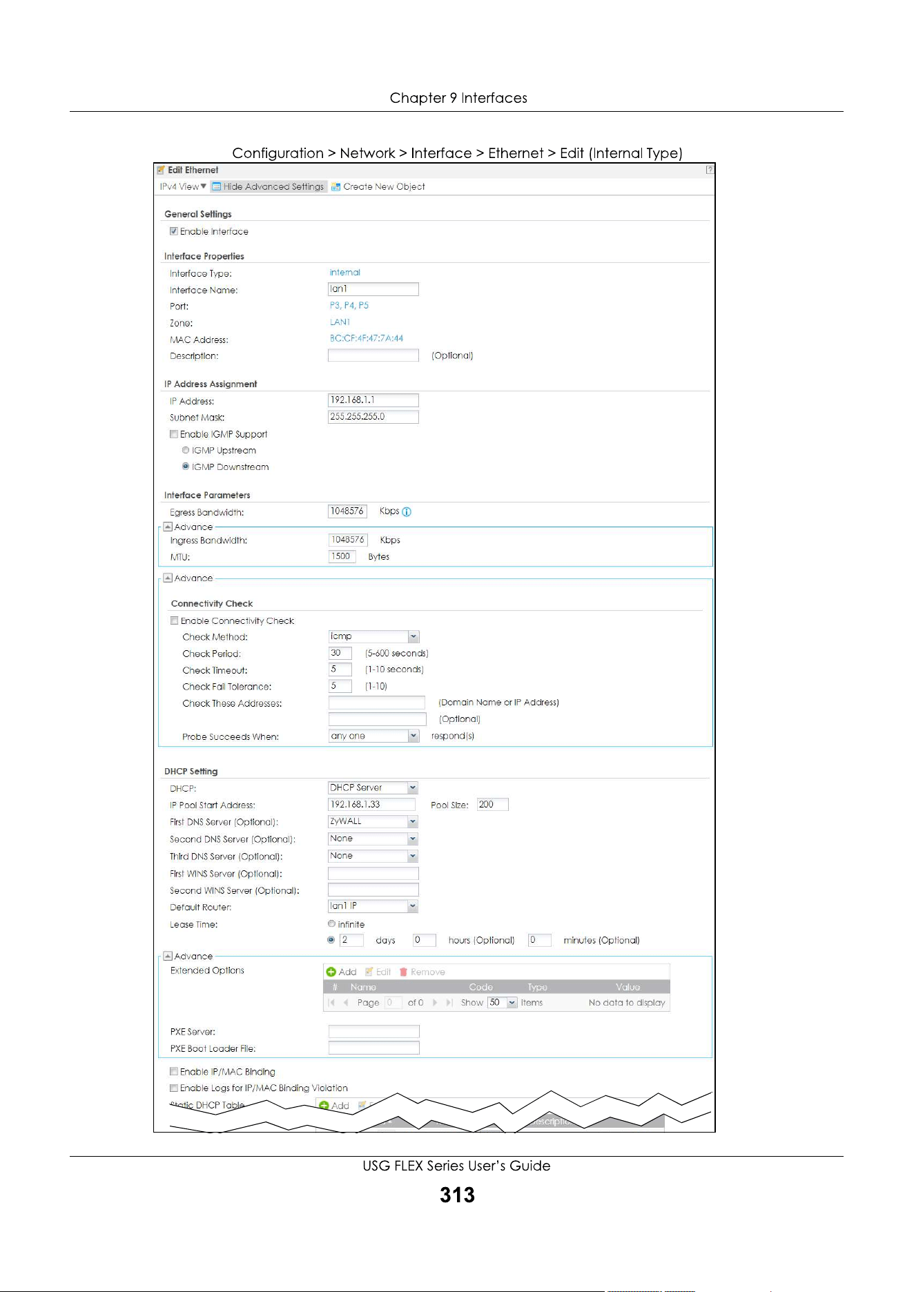Toggle Hide Advanced Settings
This screenshot has width=914, height=1292.
(x=268, y=186)
